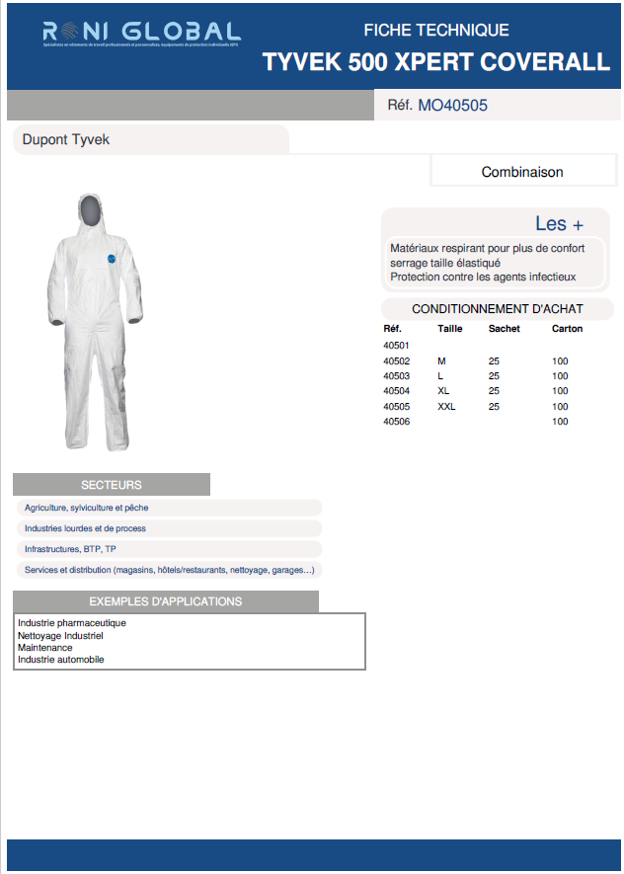Select reference 40503 in the table

(x=396, y=376)
